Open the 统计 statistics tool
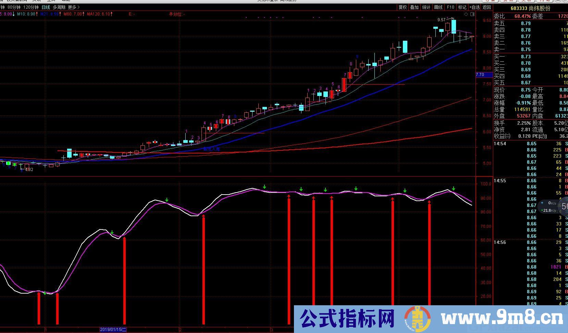568x333 pixels. [426, 7]
